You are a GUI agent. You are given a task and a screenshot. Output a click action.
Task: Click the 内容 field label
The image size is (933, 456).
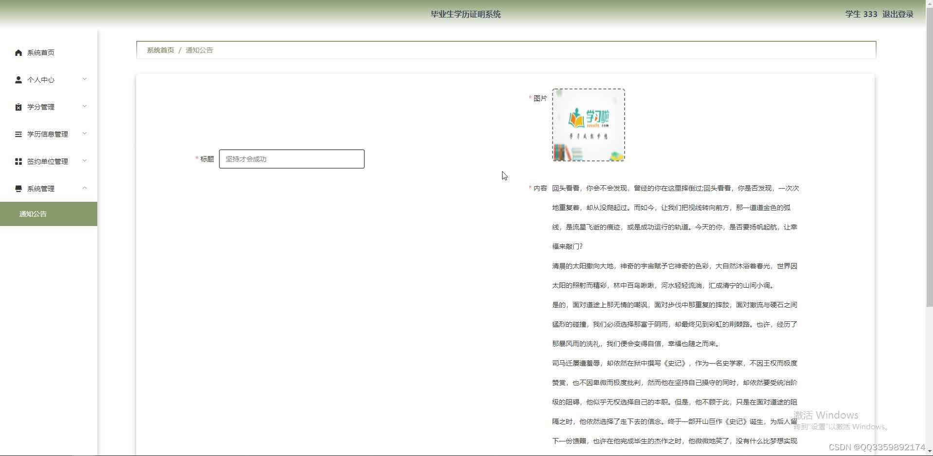click(x=540, y=188)
